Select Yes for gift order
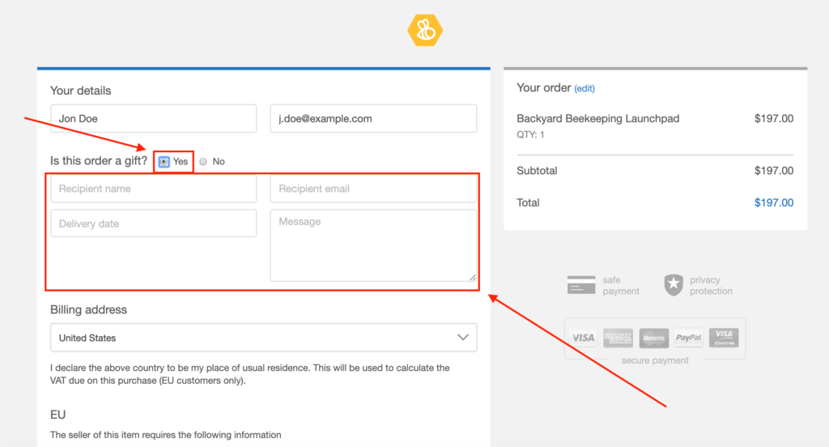Image resolution: width=829 pixels, height=447 pixels. 164,162
